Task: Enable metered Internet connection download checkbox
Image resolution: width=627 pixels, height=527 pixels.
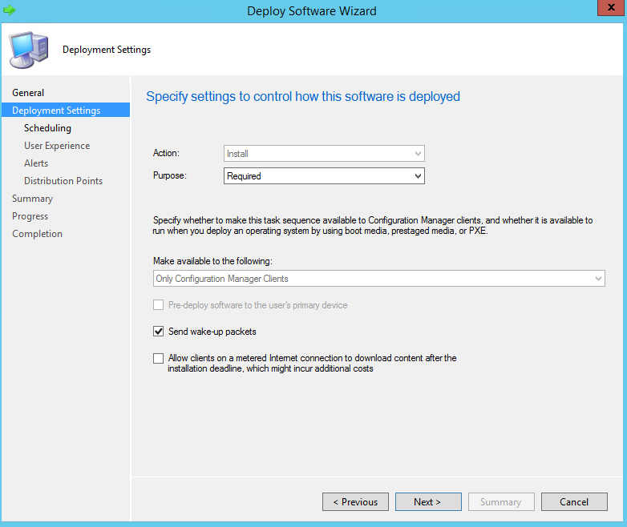Action: 158,359
